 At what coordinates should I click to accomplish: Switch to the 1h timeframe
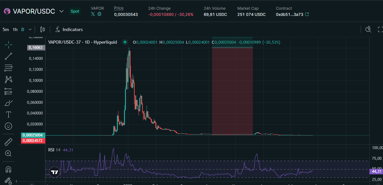tap(15, 29)
